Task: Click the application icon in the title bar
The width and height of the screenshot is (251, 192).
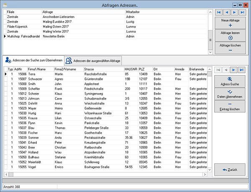Action: 5,5
